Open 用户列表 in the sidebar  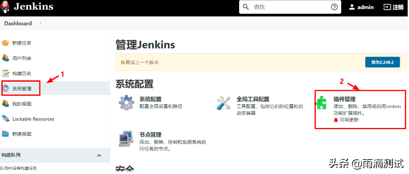click(22, 59)
